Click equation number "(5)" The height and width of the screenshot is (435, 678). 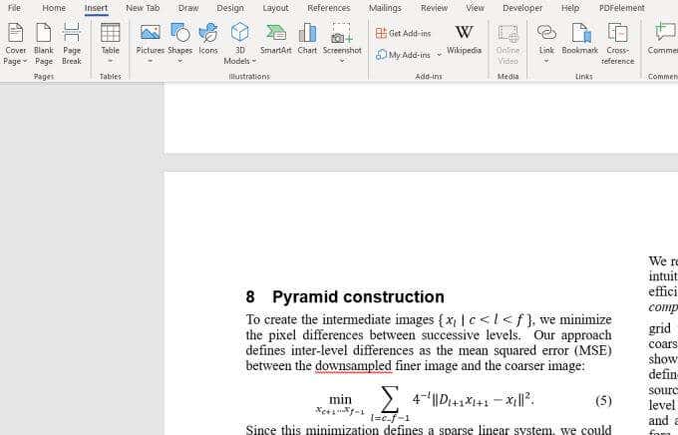point(603,400)
